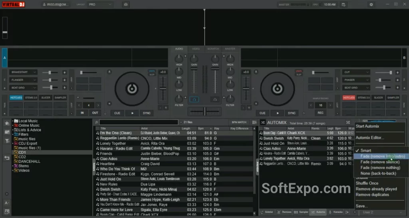Toggle BPM MATCH in browser

pos(239,122)
